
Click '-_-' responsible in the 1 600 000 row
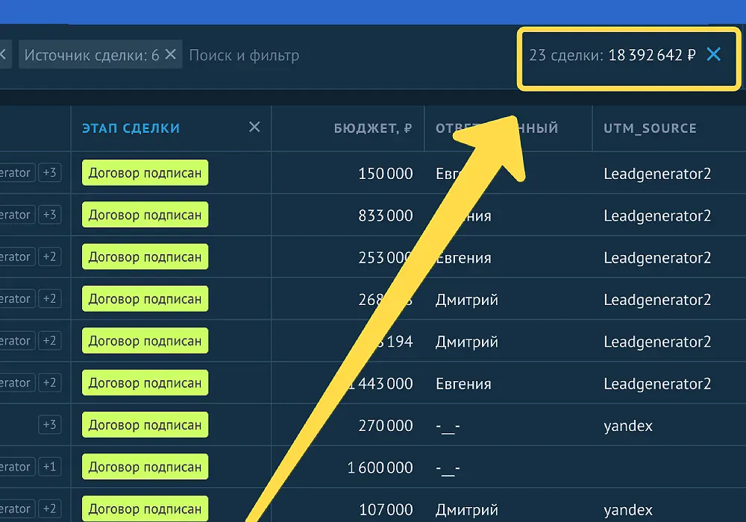[448, 468]
